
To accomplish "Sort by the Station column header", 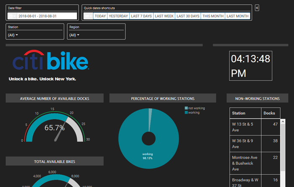I will (x=245, y=113).
